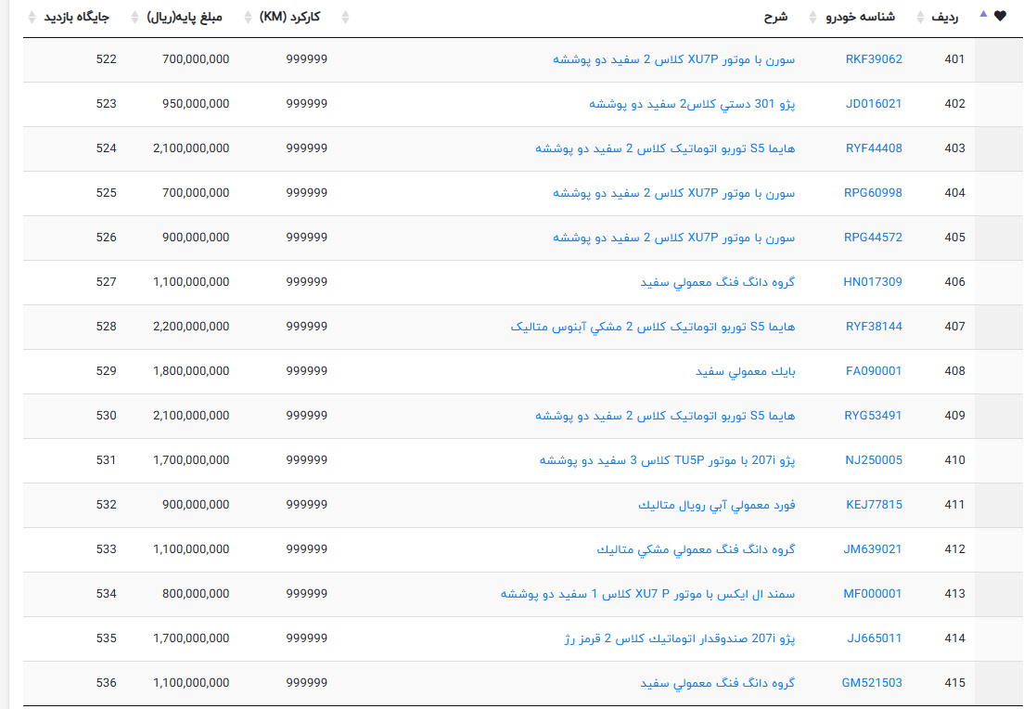This screenshot has width=1036, height=709.
Task: Select visit location 531 cell
Action: tap(107, 460)
